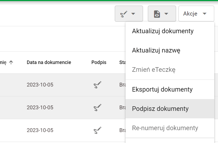
Task: Click signature icon in first table row
Action: [x=98, y=85]
